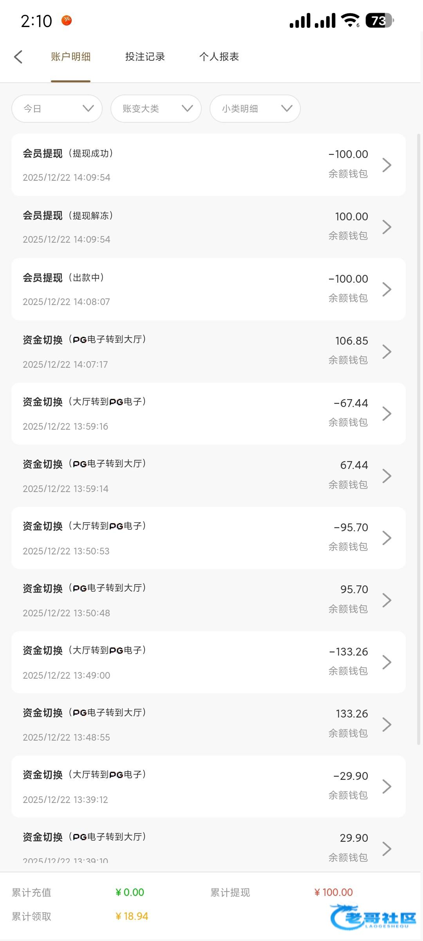Switch to the 投注记录 tab
Viewport: 423px width, 941px height.
145,57
